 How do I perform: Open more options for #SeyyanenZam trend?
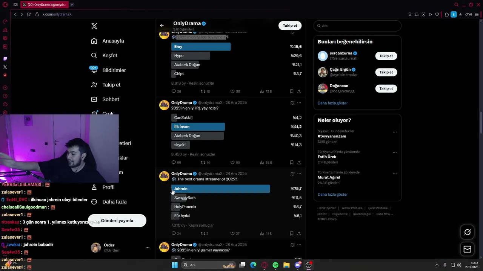pyautogui.click(x=395, y=132)
